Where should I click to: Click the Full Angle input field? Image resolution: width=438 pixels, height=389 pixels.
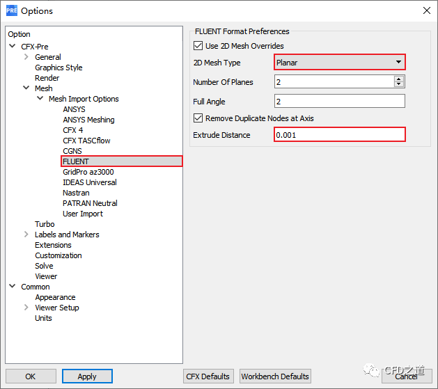click(x=339, y=102)
